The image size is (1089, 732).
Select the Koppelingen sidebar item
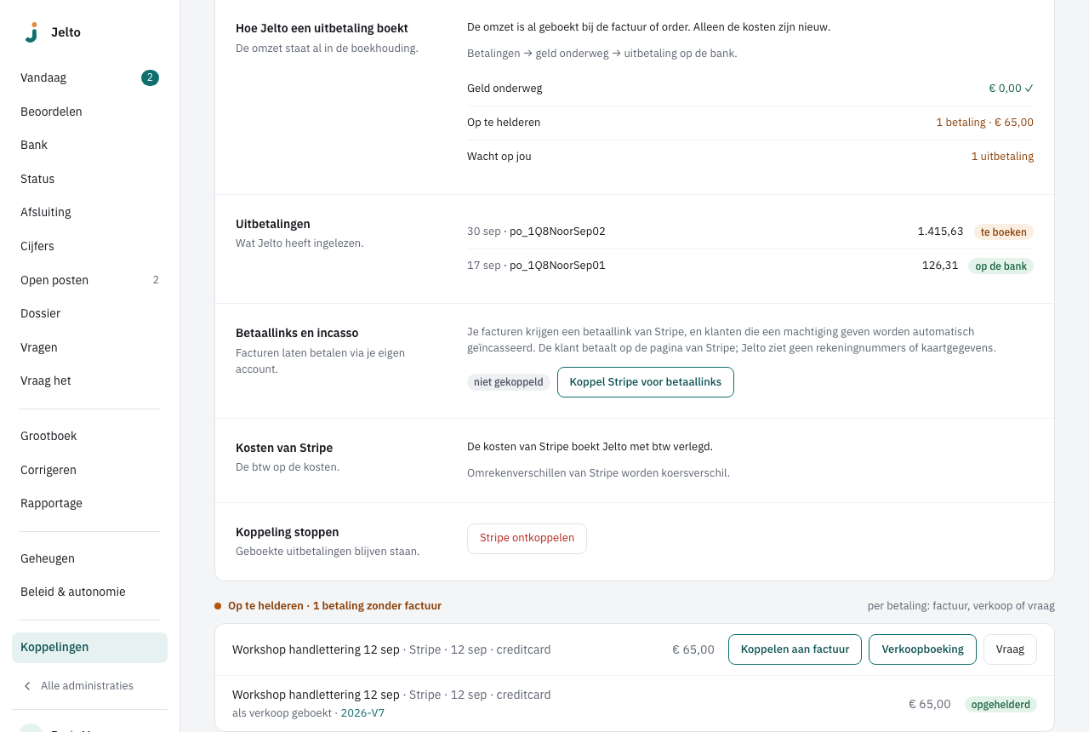point(89,647)
